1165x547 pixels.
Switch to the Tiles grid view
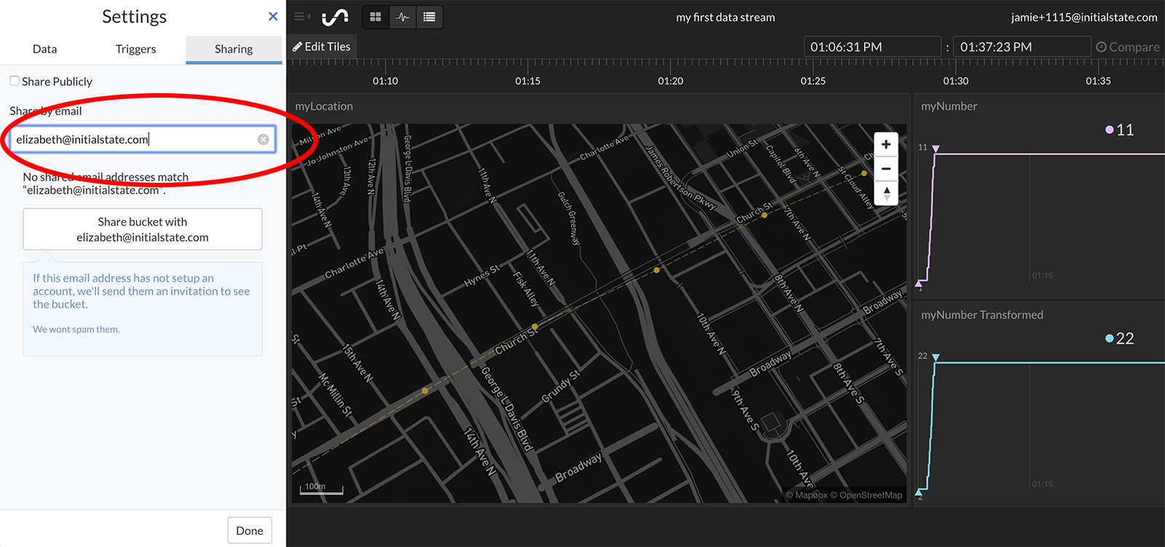tap(376, 17)
